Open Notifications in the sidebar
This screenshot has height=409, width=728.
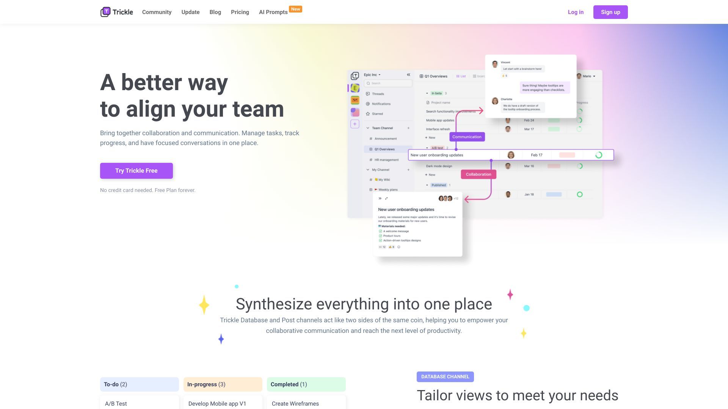[378, 104]
